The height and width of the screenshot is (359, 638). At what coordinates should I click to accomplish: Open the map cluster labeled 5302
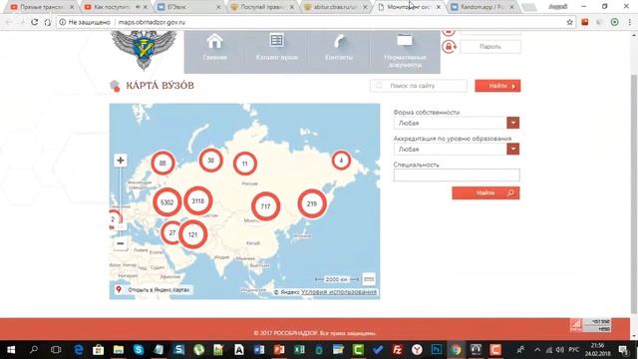coord(167,202)
